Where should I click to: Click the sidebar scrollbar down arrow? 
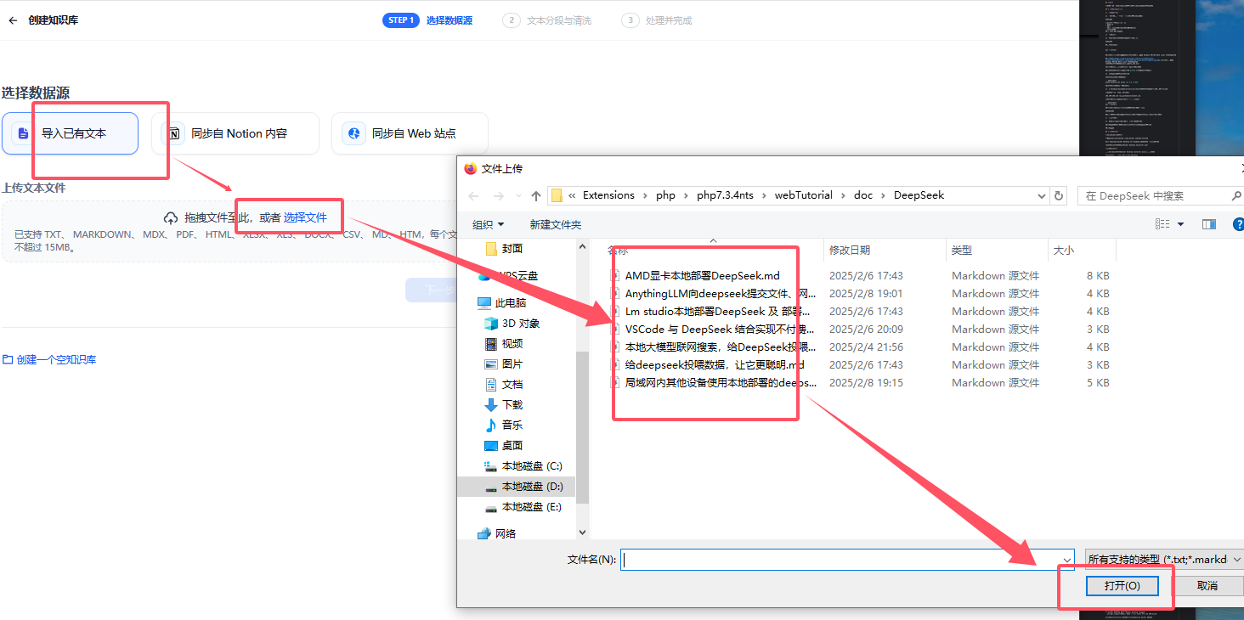(x=582, y=533)
